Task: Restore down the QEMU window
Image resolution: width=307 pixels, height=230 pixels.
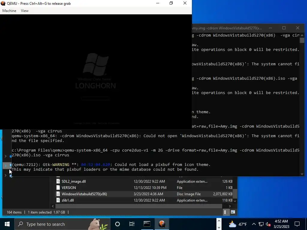Action: pyautogui.click(x=171, y=3)
